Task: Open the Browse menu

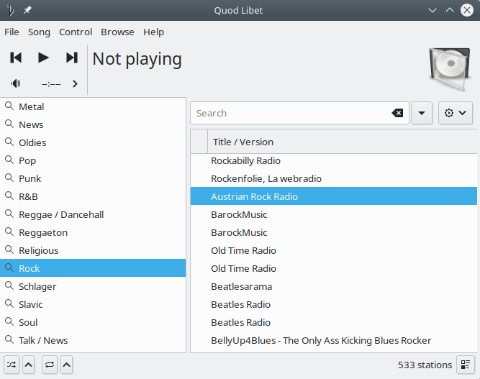Action: click(x=117, y=32)
